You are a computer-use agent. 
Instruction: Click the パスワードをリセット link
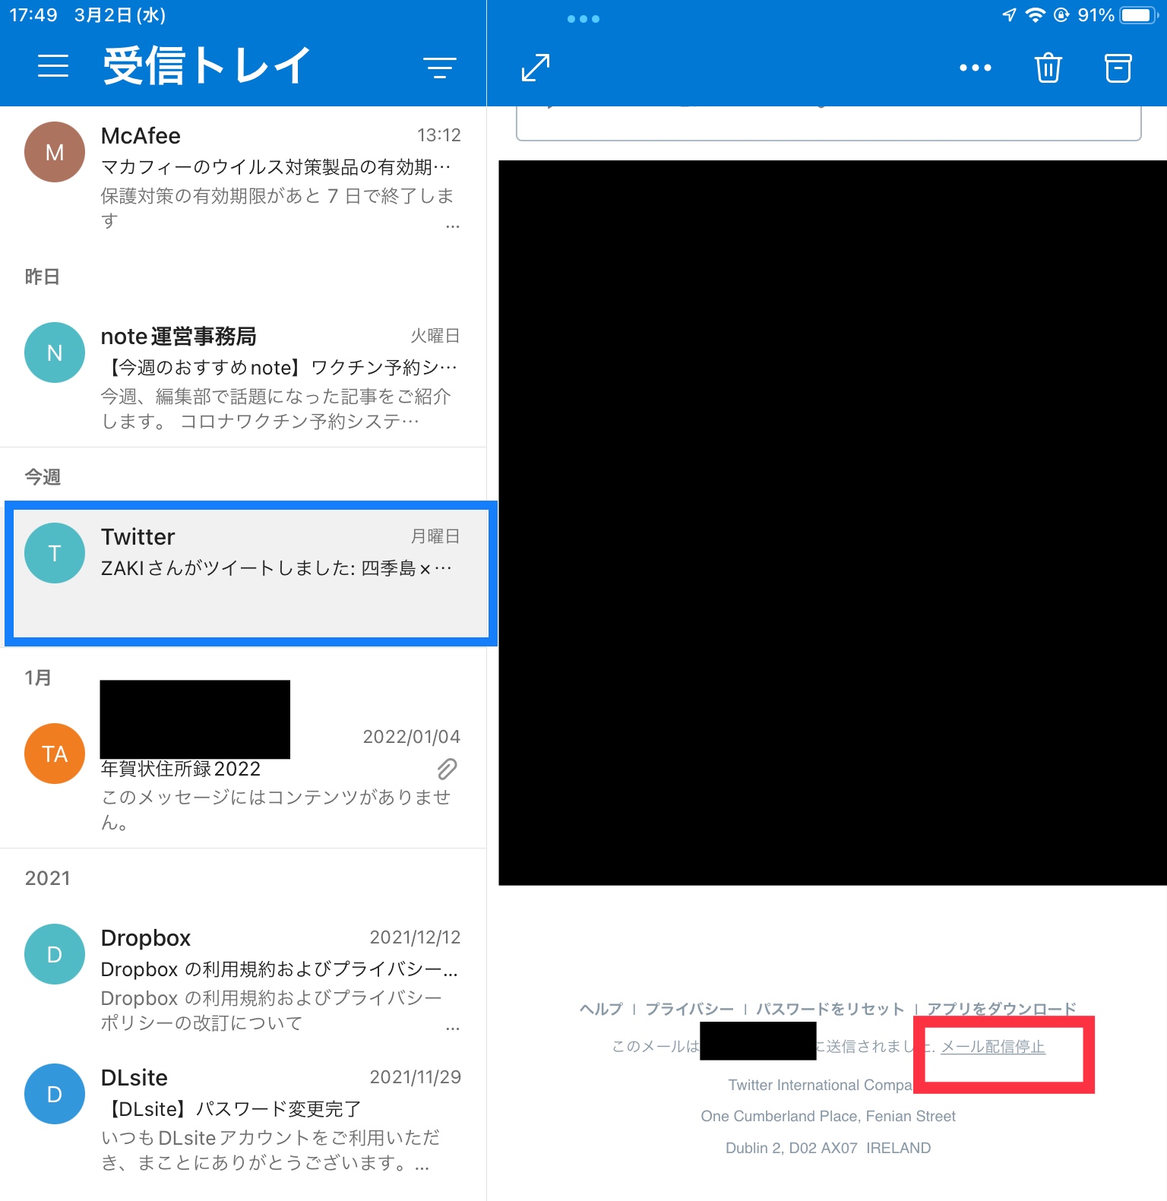click(830, 1009)
